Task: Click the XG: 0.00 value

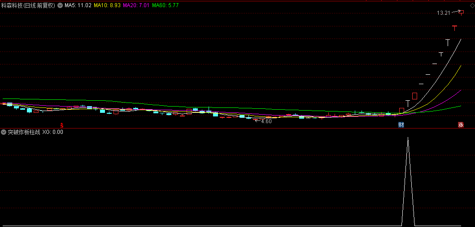Action: tap(53, 132)
